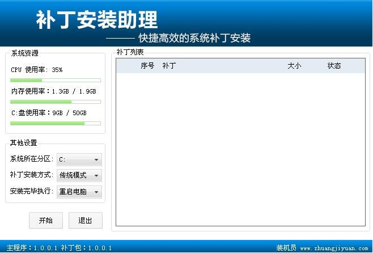Click the 开始 button
Image resolution: width=373 pixels, height=253 pixels.
click(x=46, y=221)
